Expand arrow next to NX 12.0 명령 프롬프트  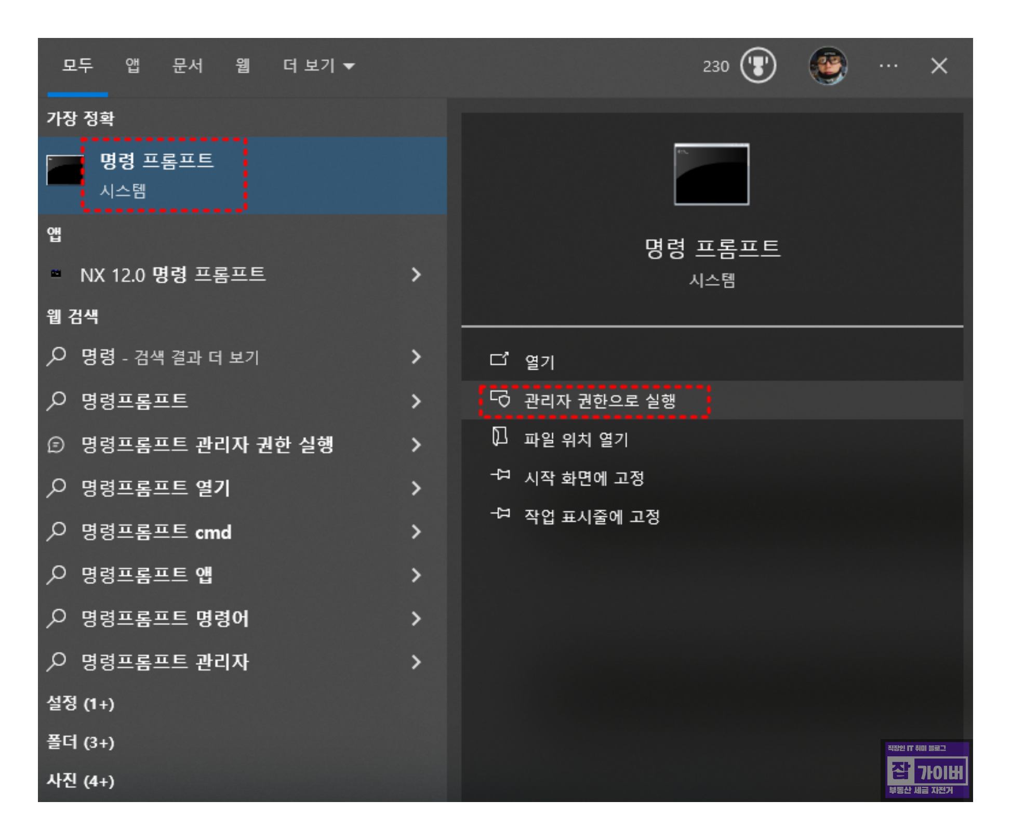point(415,274)
